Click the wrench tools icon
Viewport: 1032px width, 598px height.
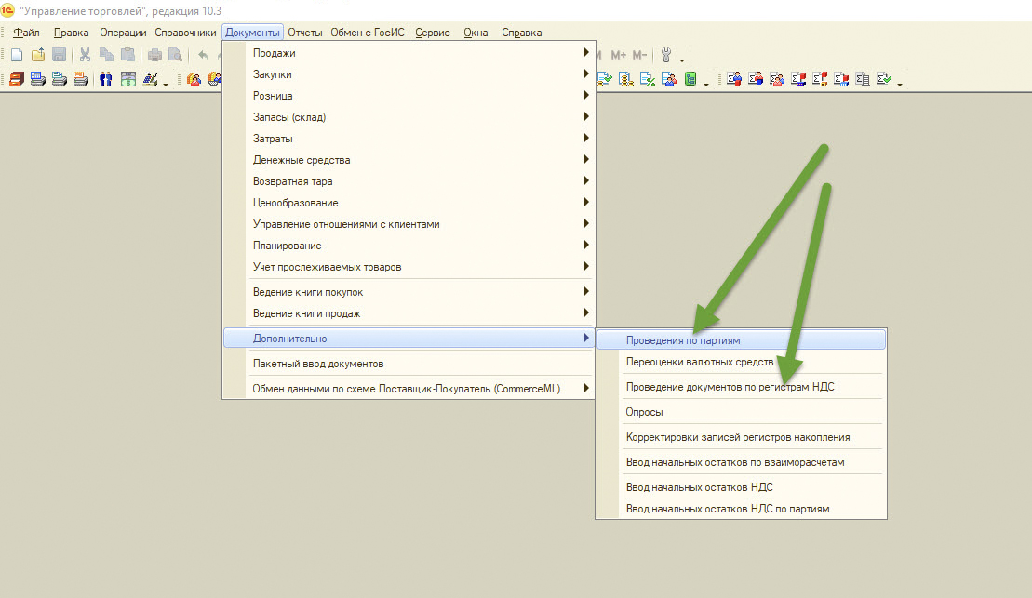[x=666, y=55]
